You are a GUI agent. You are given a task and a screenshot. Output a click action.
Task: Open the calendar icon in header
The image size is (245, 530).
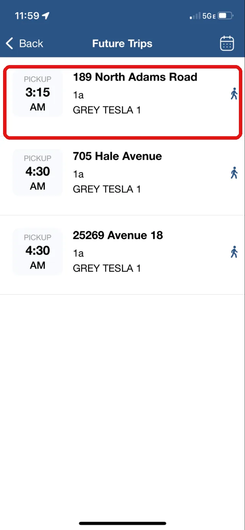(x=227, y=43)
